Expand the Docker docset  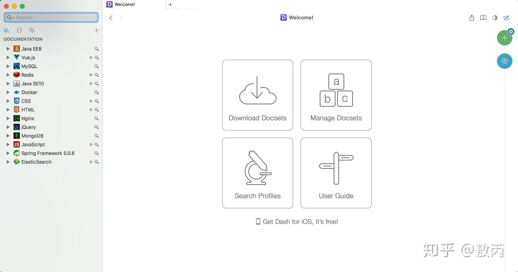coord(8,93)
